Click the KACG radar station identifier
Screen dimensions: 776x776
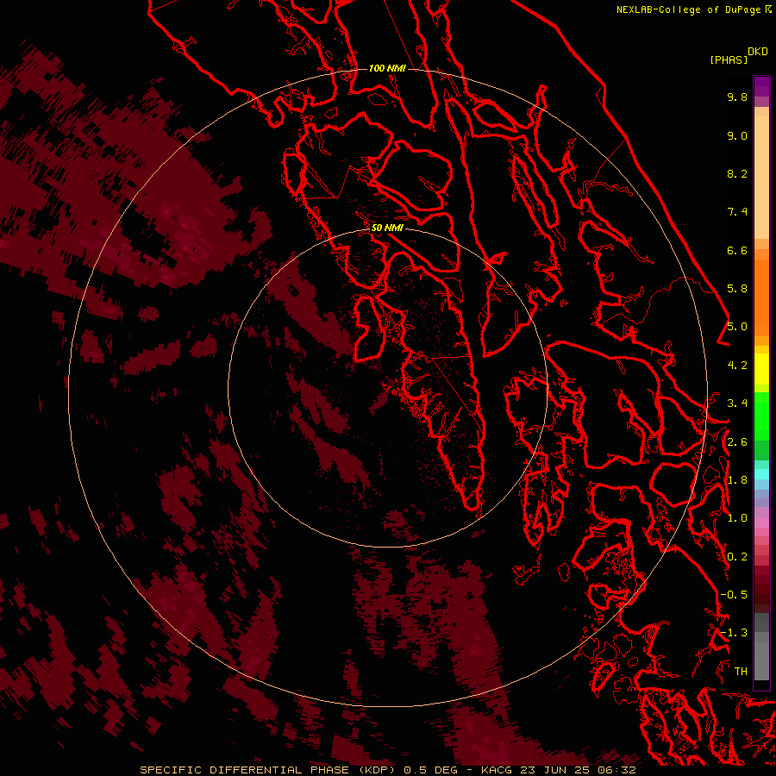pyautogui.click(x=497, y=770)
